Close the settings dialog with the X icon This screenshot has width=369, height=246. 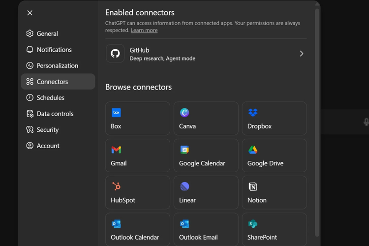pos(30,13)
